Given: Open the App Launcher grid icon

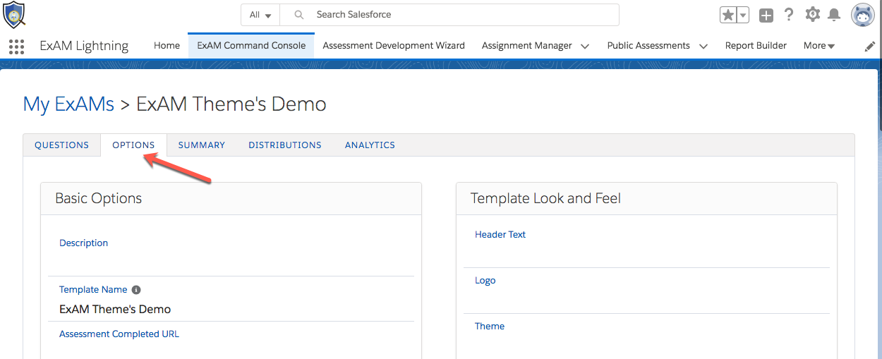Looking at the screenshot, I should pyautogui.click(x=16, y=47).
